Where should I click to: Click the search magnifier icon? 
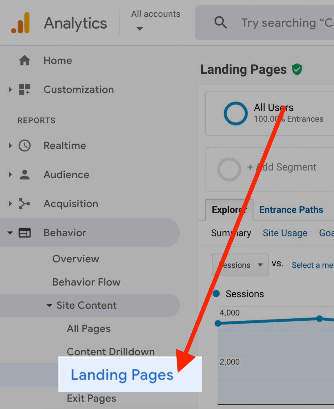point(220,23)
